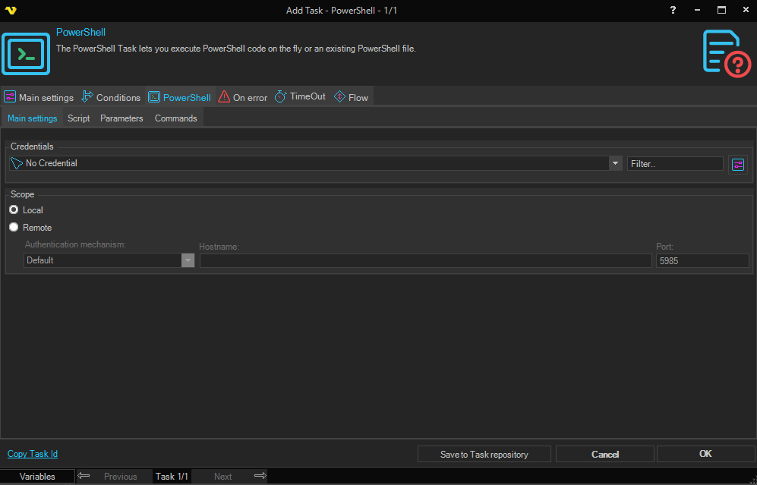The image size is (757, 485).
Task: Click the app logo in title bar
Action: pyautogui.click(x=11, y=11)
